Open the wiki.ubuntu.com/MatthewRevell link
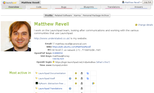154x93 pixels. coord(72,47)
